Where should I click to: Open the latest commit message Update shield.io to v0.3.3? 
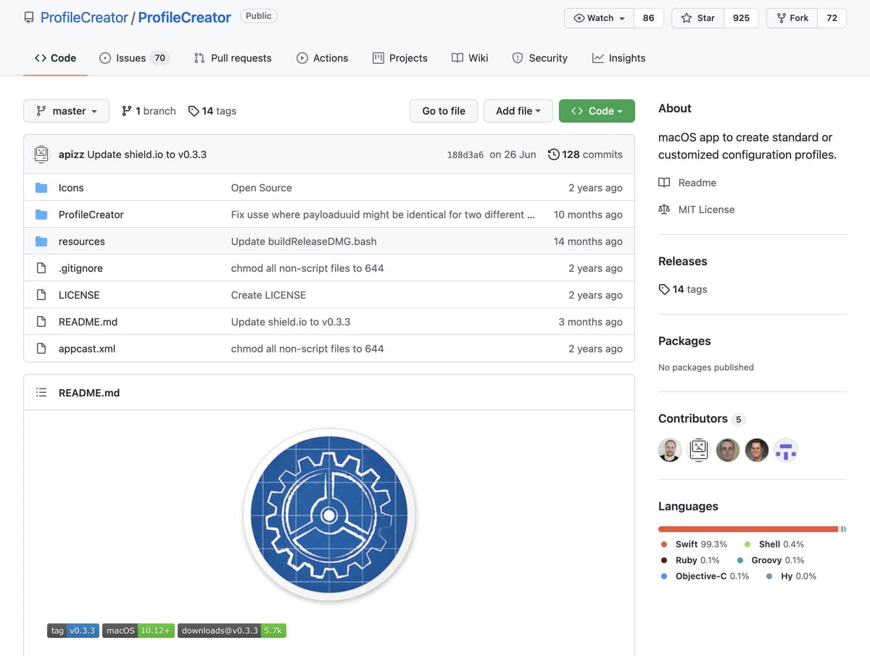[x=146, y=154]
